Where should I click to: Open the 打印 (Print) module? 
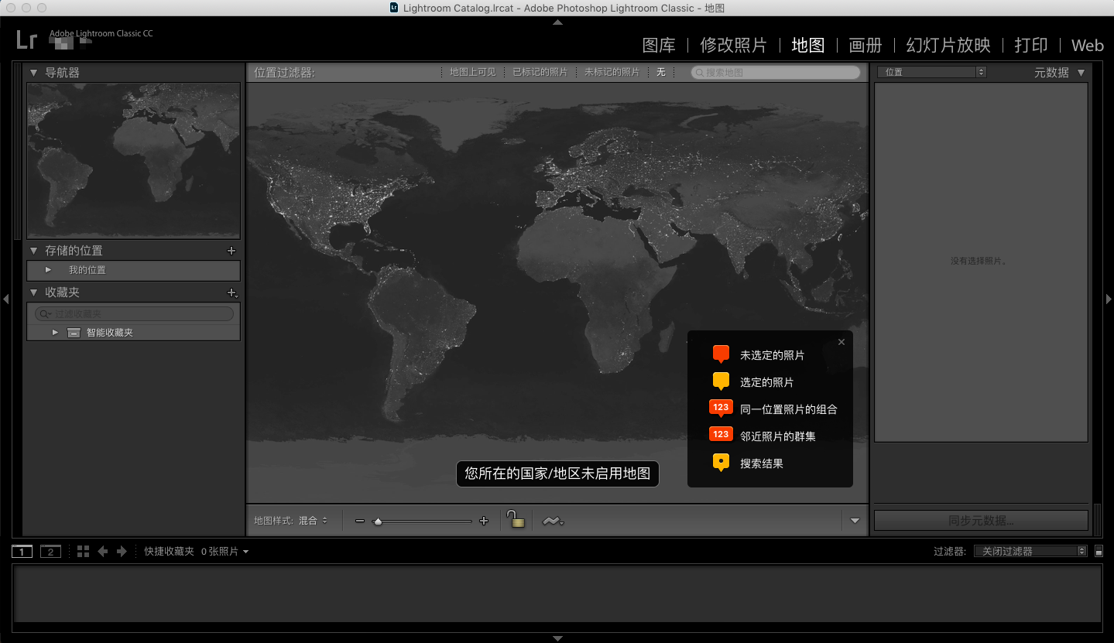coord(1030,45)
